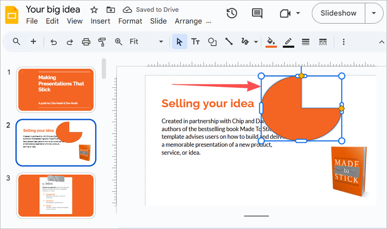Click the move to folder icon
Viewport: 387px width, 229px height.
(x=111, y=10)
